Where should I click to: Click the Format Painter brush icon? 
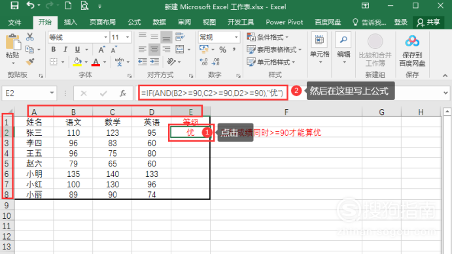(30, 61)
